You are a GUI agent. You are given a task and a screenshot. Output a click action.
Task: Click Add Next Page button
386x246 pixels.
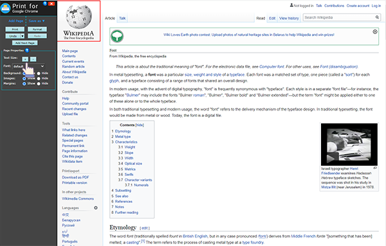[25, 43]
